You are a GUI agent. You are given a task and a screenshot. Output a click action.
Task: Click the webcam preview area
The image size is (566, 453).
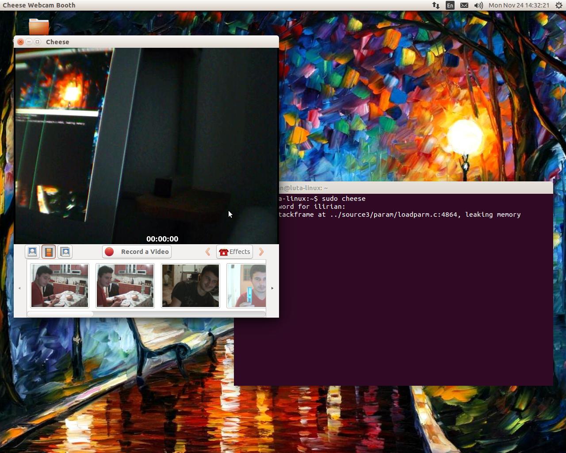[x=146, y=146]
